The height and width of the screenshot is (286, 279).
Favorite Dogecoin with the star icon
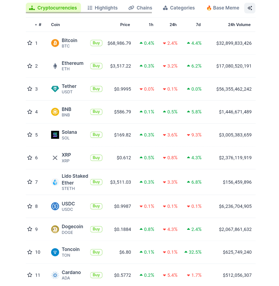point(30,229)
